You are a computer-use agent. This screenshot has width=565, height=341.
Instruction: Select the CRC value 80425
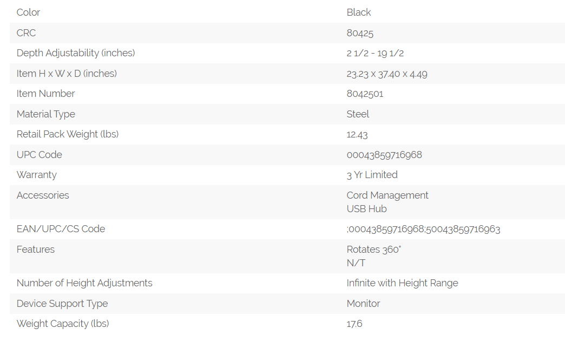click(360, 33)
